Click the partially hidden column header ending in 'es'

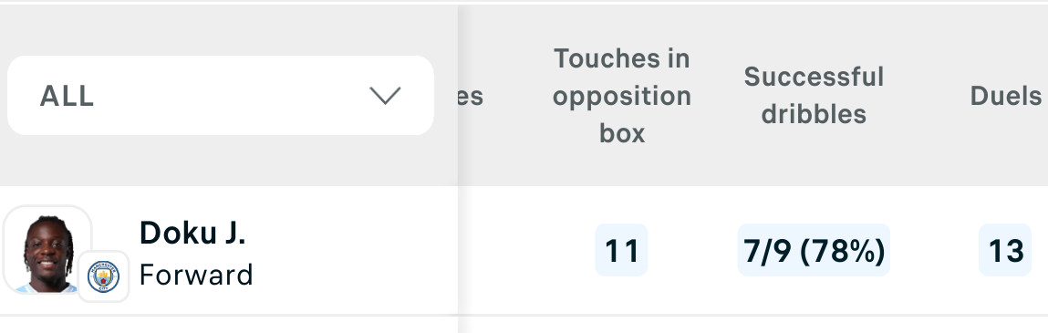[x=471, y=97]
